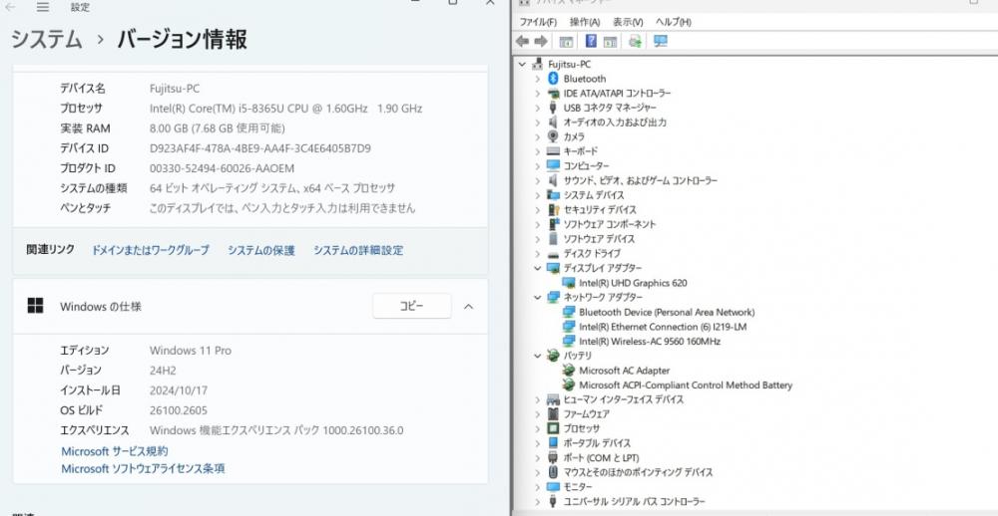The image size is (998, 516).
Task: Open the 表示(V) menu
Action: coord(628,22)
